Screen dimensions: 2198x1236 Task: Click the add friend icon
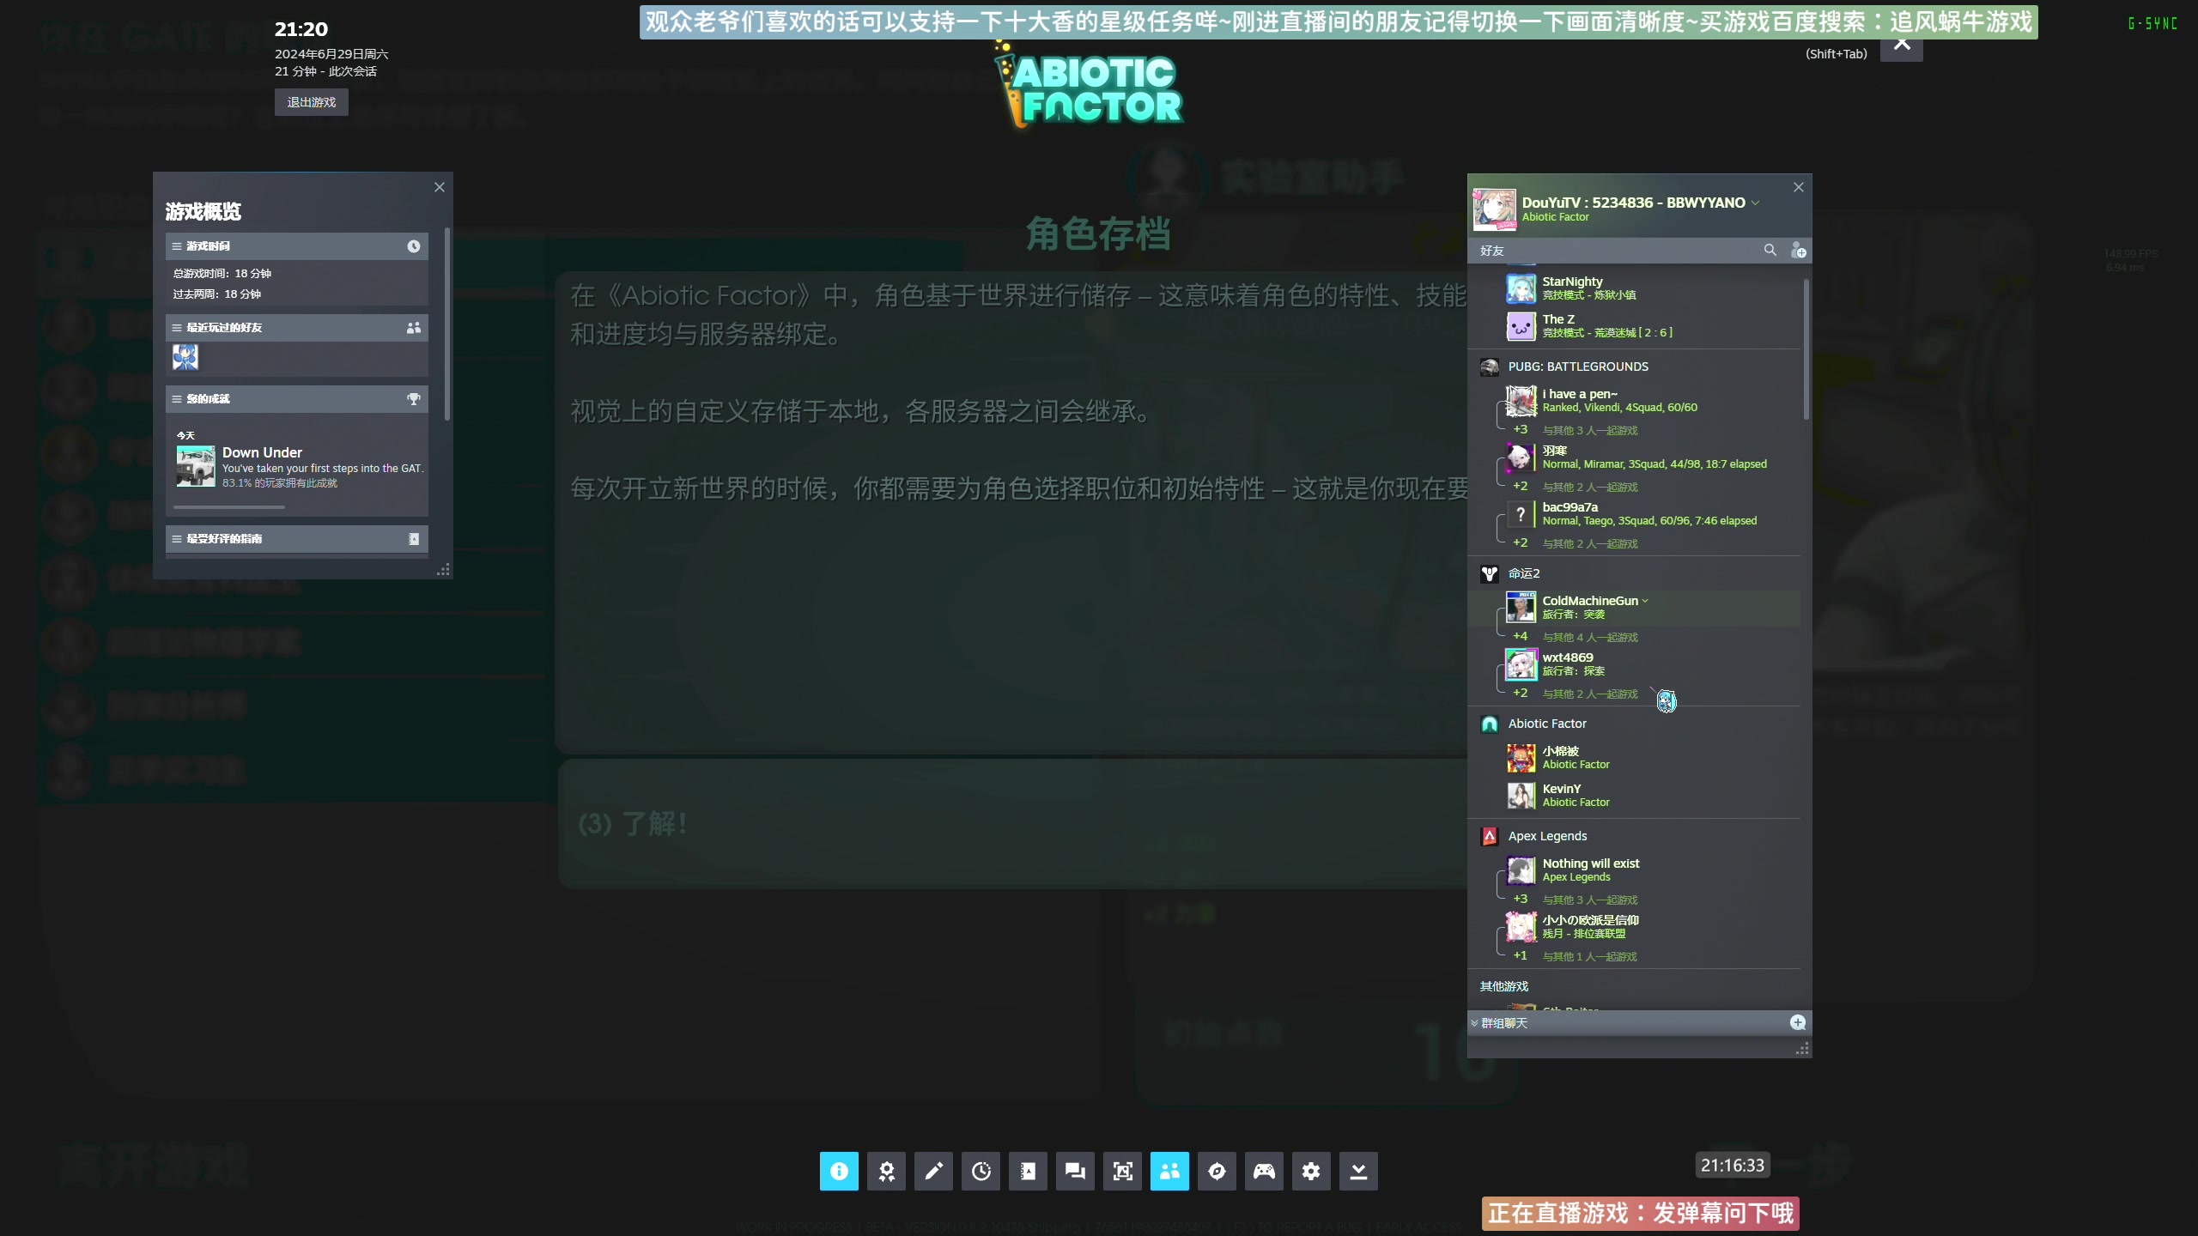pyautogui.click(x=1798, y=251)
